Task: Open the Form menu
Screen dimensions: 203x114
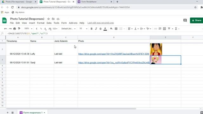Action: pyautogui.click(x=64, y=23)
